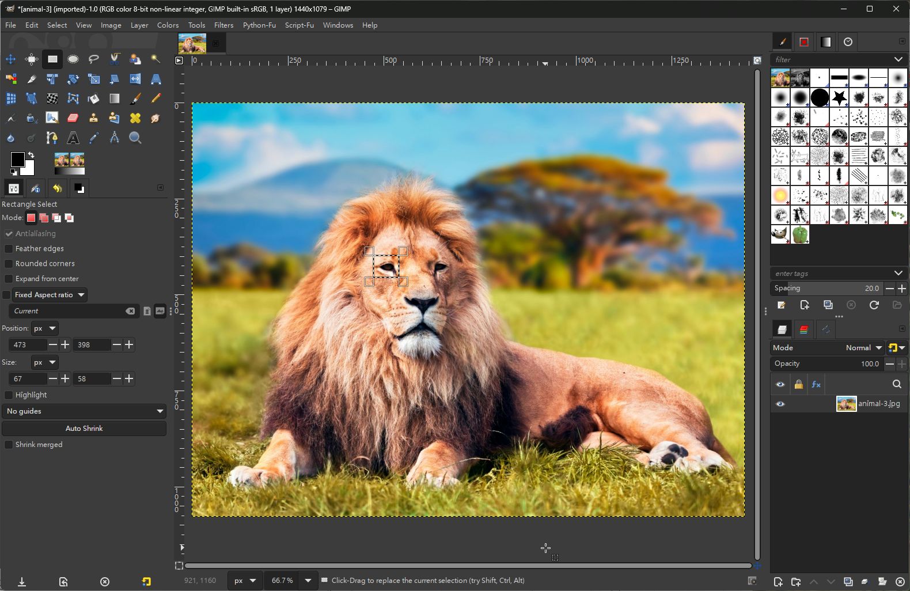The width and height of the screenshot is (910, 591).
Task: Open the enter tags dropdown arrow
Action: coord(898,273)
